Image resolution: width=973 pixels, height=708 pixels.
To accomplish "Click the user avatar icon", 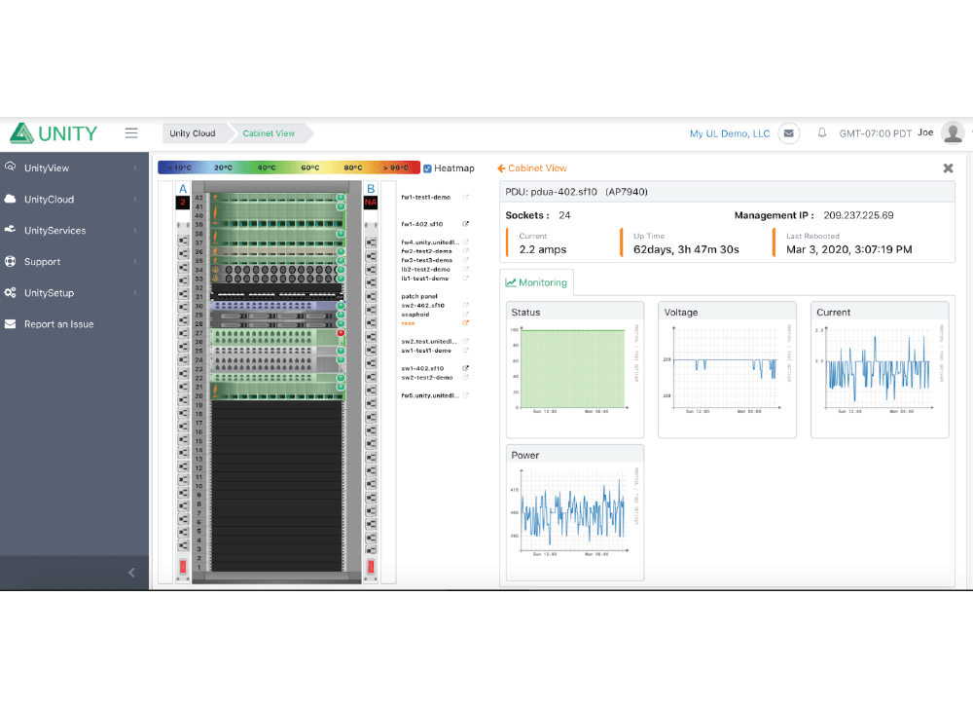I will pos(953,132).
